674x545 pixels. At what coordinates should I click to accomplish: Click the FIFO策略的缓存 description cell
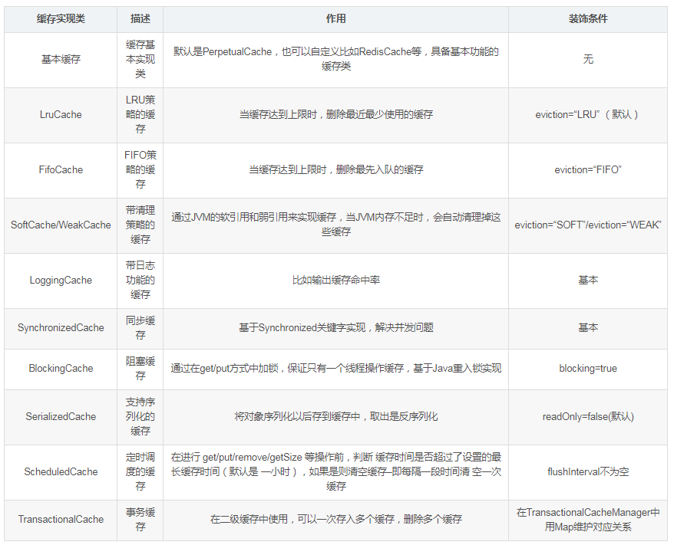click(x=140, y=170)
